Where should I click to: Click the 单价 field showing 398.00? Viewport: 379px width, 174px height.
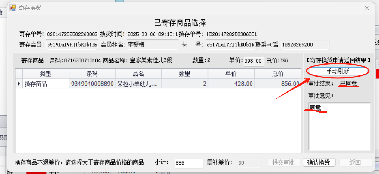254,61
